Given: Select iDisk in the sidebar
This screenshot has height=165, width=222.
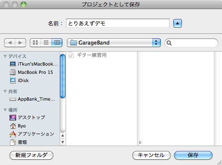Looking at the screenshot, I should coord(19,80).
